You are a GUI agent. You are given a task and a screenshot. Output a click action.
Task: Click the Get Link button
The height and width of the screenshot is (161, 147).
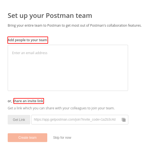click(19, 120)
